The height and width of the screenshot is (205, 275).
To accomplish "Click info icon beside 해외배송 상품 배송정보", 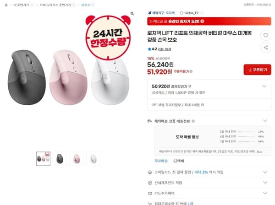I will tap(193, 121).
